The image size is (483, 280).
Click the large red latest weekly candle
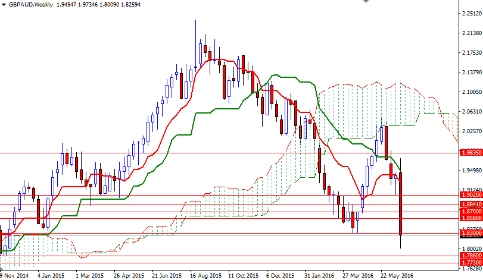(401, 203)
